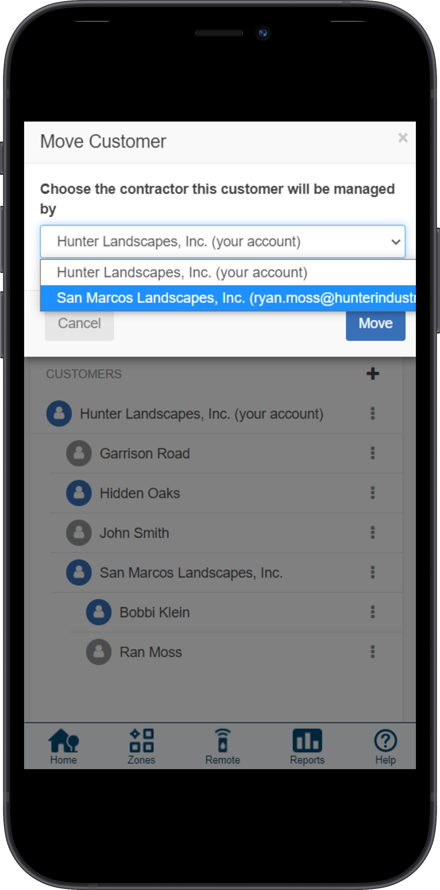Image resolution: width=440 pixels, height=890 pixels.
Task: Open options menu for Hidden Oaks
Action: coord(373,493)
